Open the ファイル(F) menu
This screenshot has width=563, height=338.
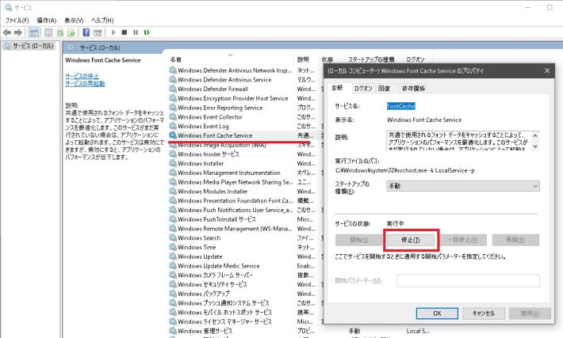17,21
